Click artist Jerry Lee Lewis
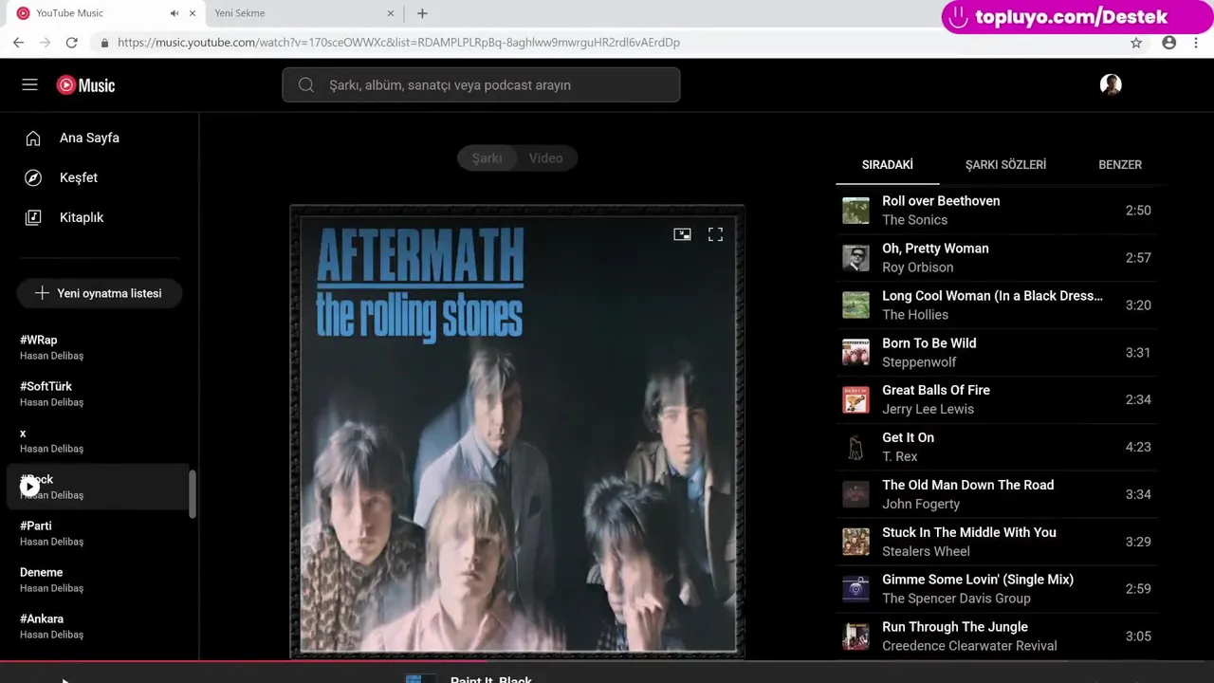The image size is (1214, 683). [928, 410]
